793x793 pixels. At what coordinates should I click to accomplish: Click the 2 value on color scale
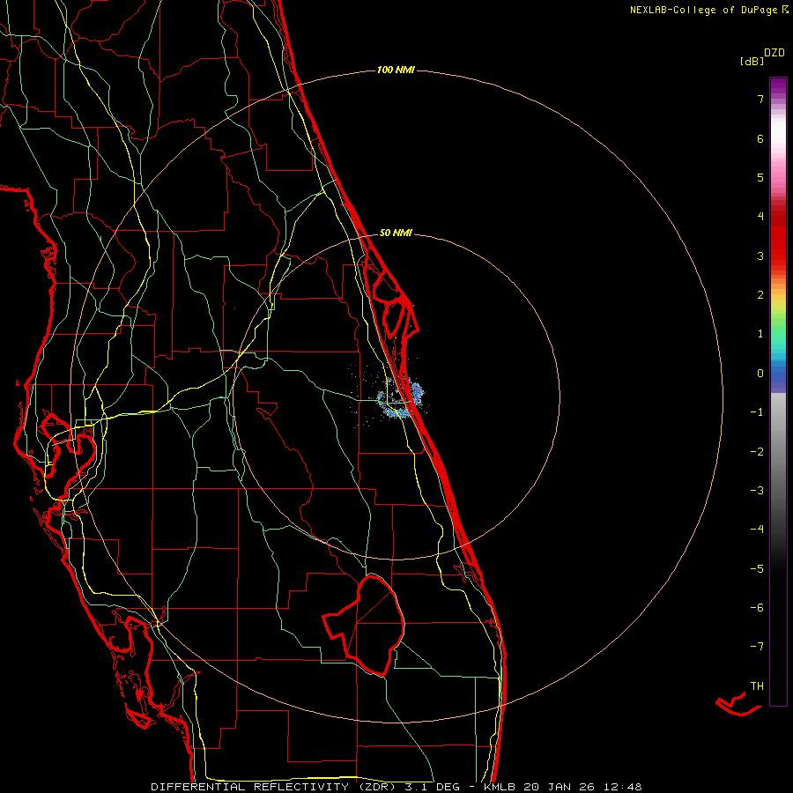pyautogui.click(x=760, y=295)
